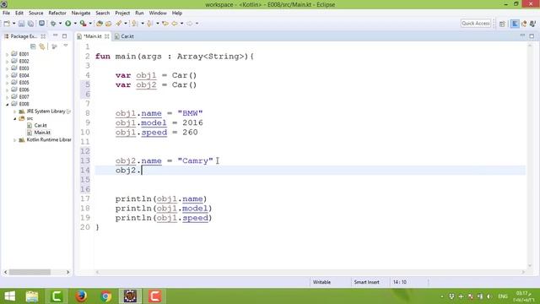540x304 pixels.
Task: Expand the E001 project
Action: [8, 54]
